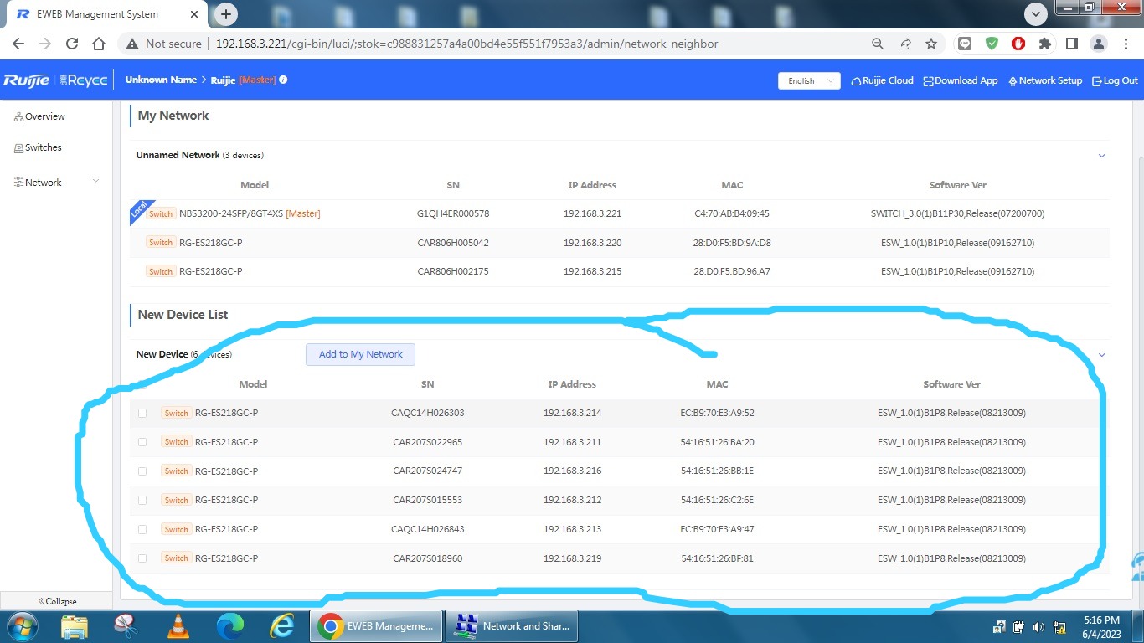The image size is (1144, 643).
Task: Check the box for device 192.168.3.214
Action: pyautogui.click(x=142, y=413)
